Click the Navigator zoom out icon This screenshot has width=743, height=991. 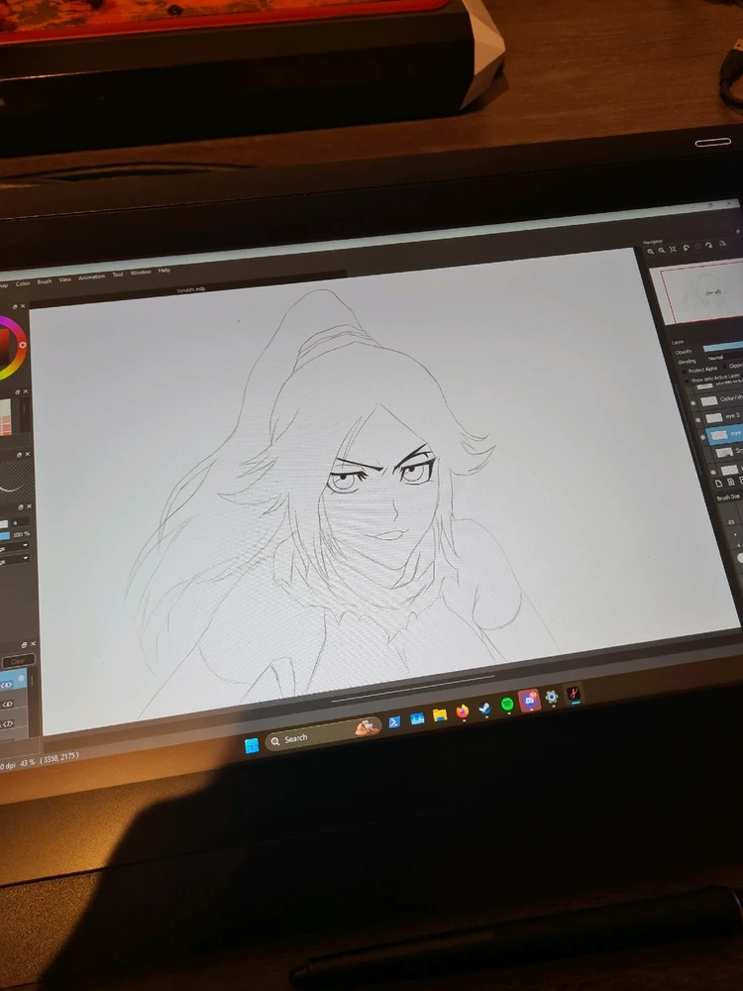662,251
